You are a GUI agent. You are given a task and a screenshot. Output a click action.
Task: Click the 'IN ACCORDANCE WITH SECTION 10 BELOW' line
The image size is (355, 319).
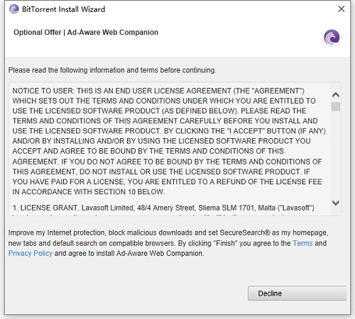pos(89,191)
